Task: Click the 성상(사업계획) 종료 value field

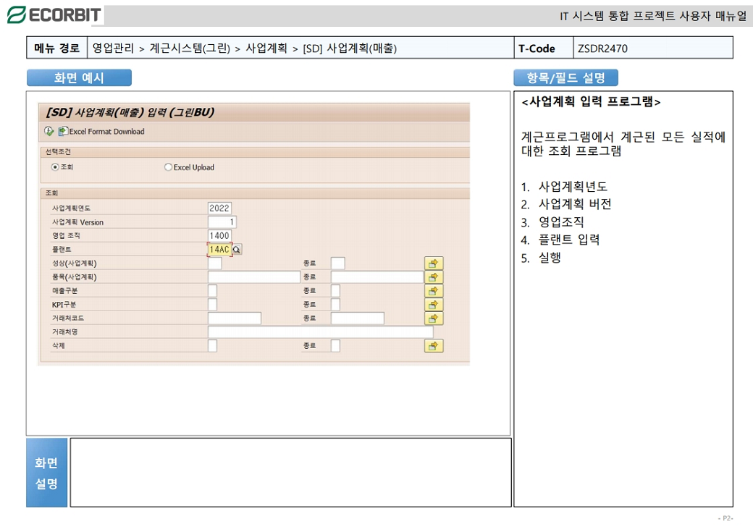Action: point(337,263)
